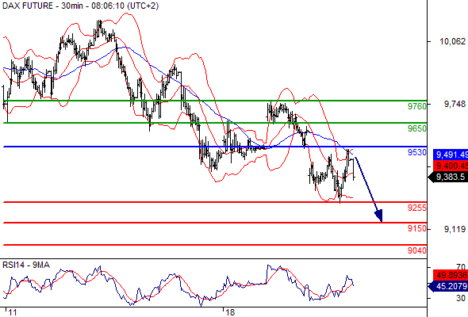
Task: Click the red 49.8936 RSI average tag
Action: pos(451,275)
